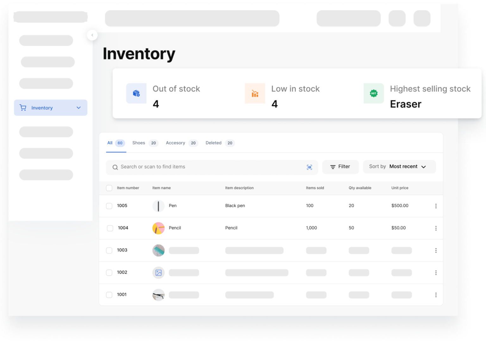Collapse the sidebar using the arrow button
Image resolution: width=486 pixels, height=341 pixels.
[92, 35]
